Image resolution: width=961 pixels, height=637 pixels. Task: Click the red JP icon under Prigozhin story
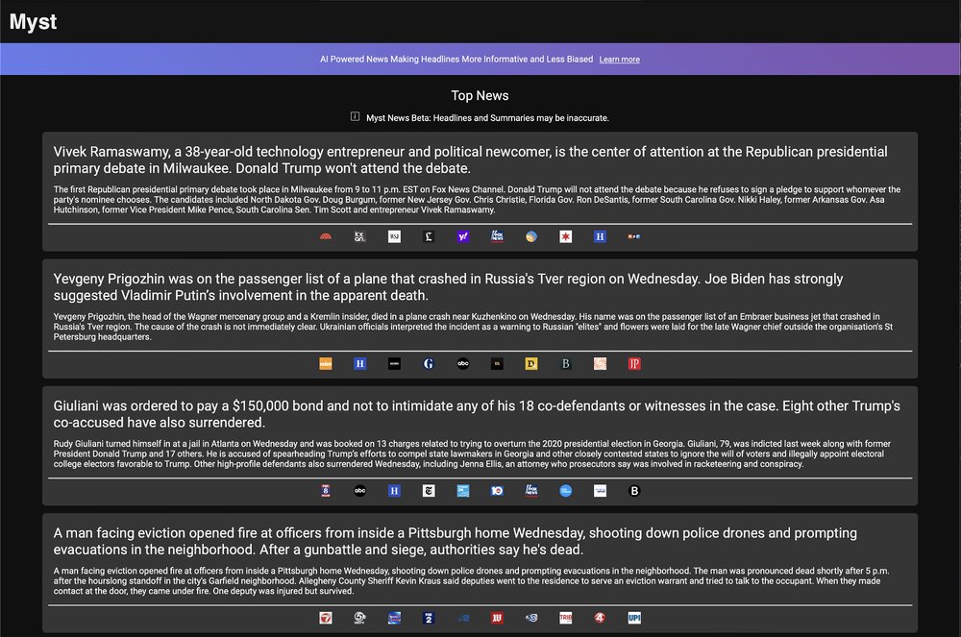coord(634,364)
